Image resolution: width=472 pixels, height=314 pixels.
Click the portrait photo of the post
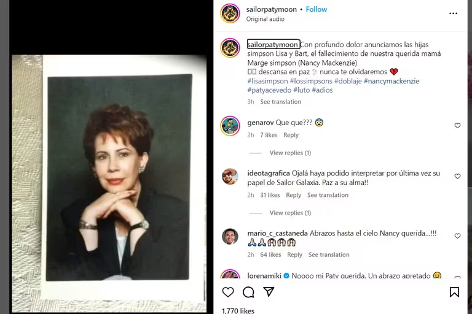point(119,177)
